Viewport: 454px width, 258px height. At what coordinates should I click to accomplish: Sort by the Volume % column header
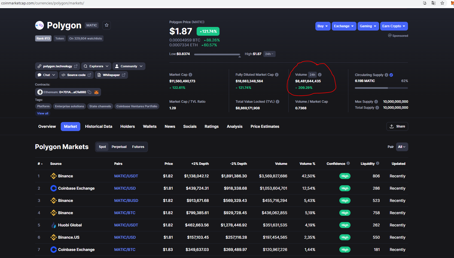point(307,164)
